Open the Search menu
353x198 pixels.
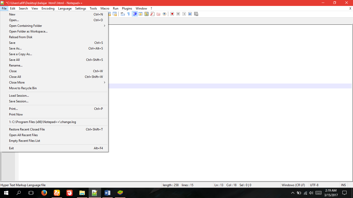pyautogui.click(x=23, y=9)
